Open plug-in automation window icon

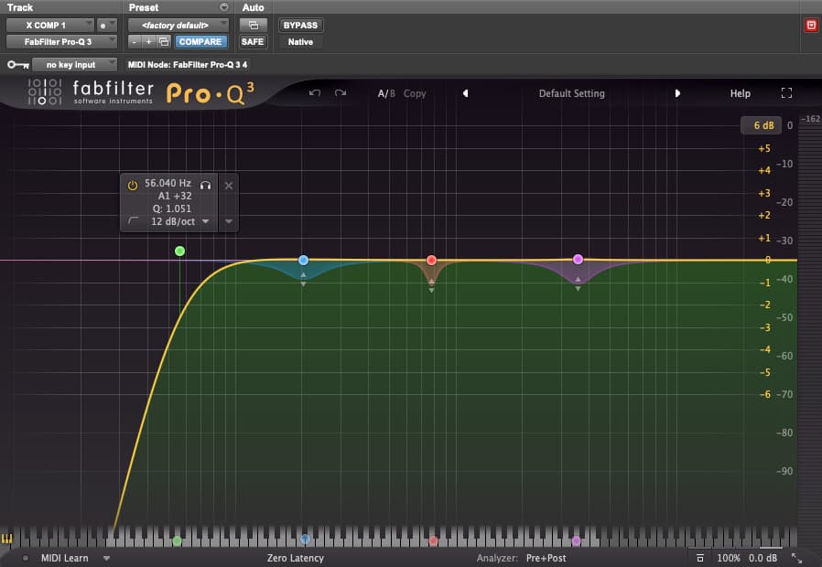(254, 25)
